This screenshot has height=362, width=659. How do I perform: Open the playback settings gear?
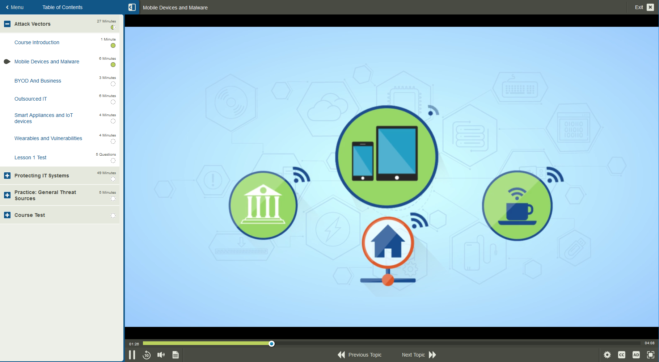tap(607, 355)
